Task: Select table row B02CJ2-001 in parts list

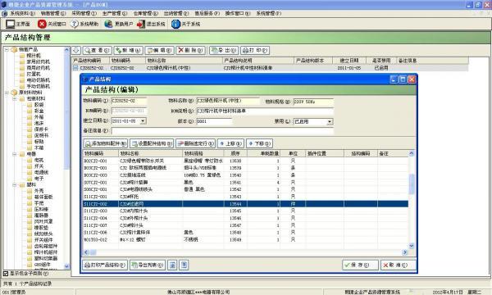Action: coord(245,161)
